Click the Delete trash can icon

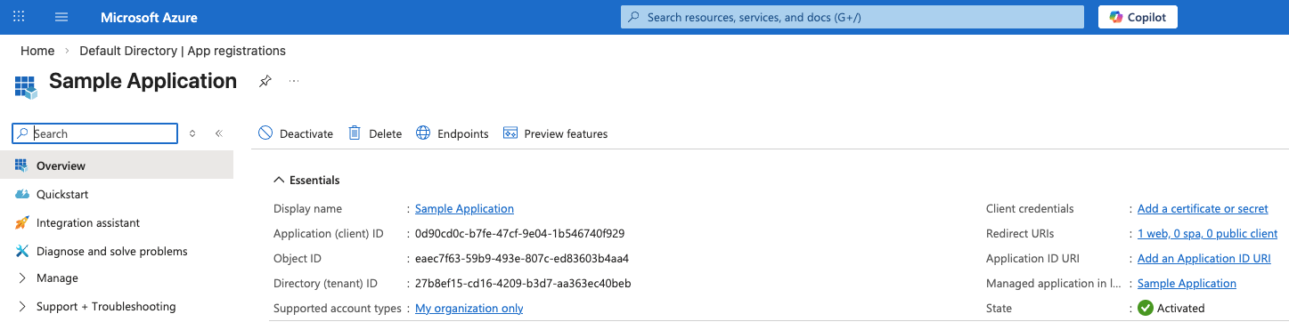tap(355, 133)
